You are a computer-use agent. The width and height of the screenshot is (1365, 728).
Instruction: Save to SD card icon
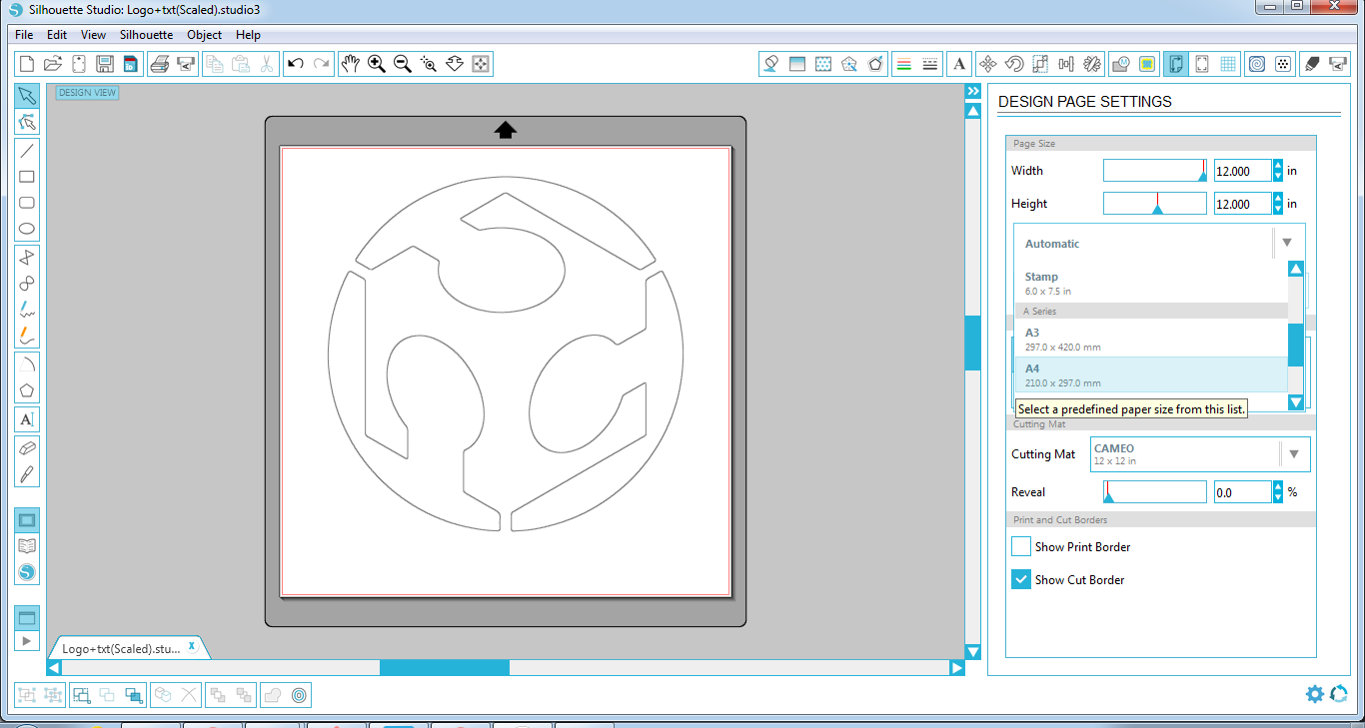[x=131, y=64]
